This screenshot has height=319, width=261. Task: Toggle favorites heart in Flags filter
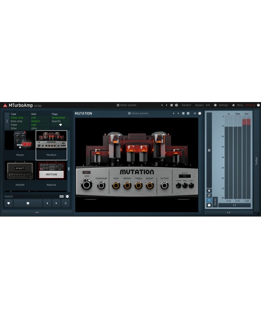(61, 125)
